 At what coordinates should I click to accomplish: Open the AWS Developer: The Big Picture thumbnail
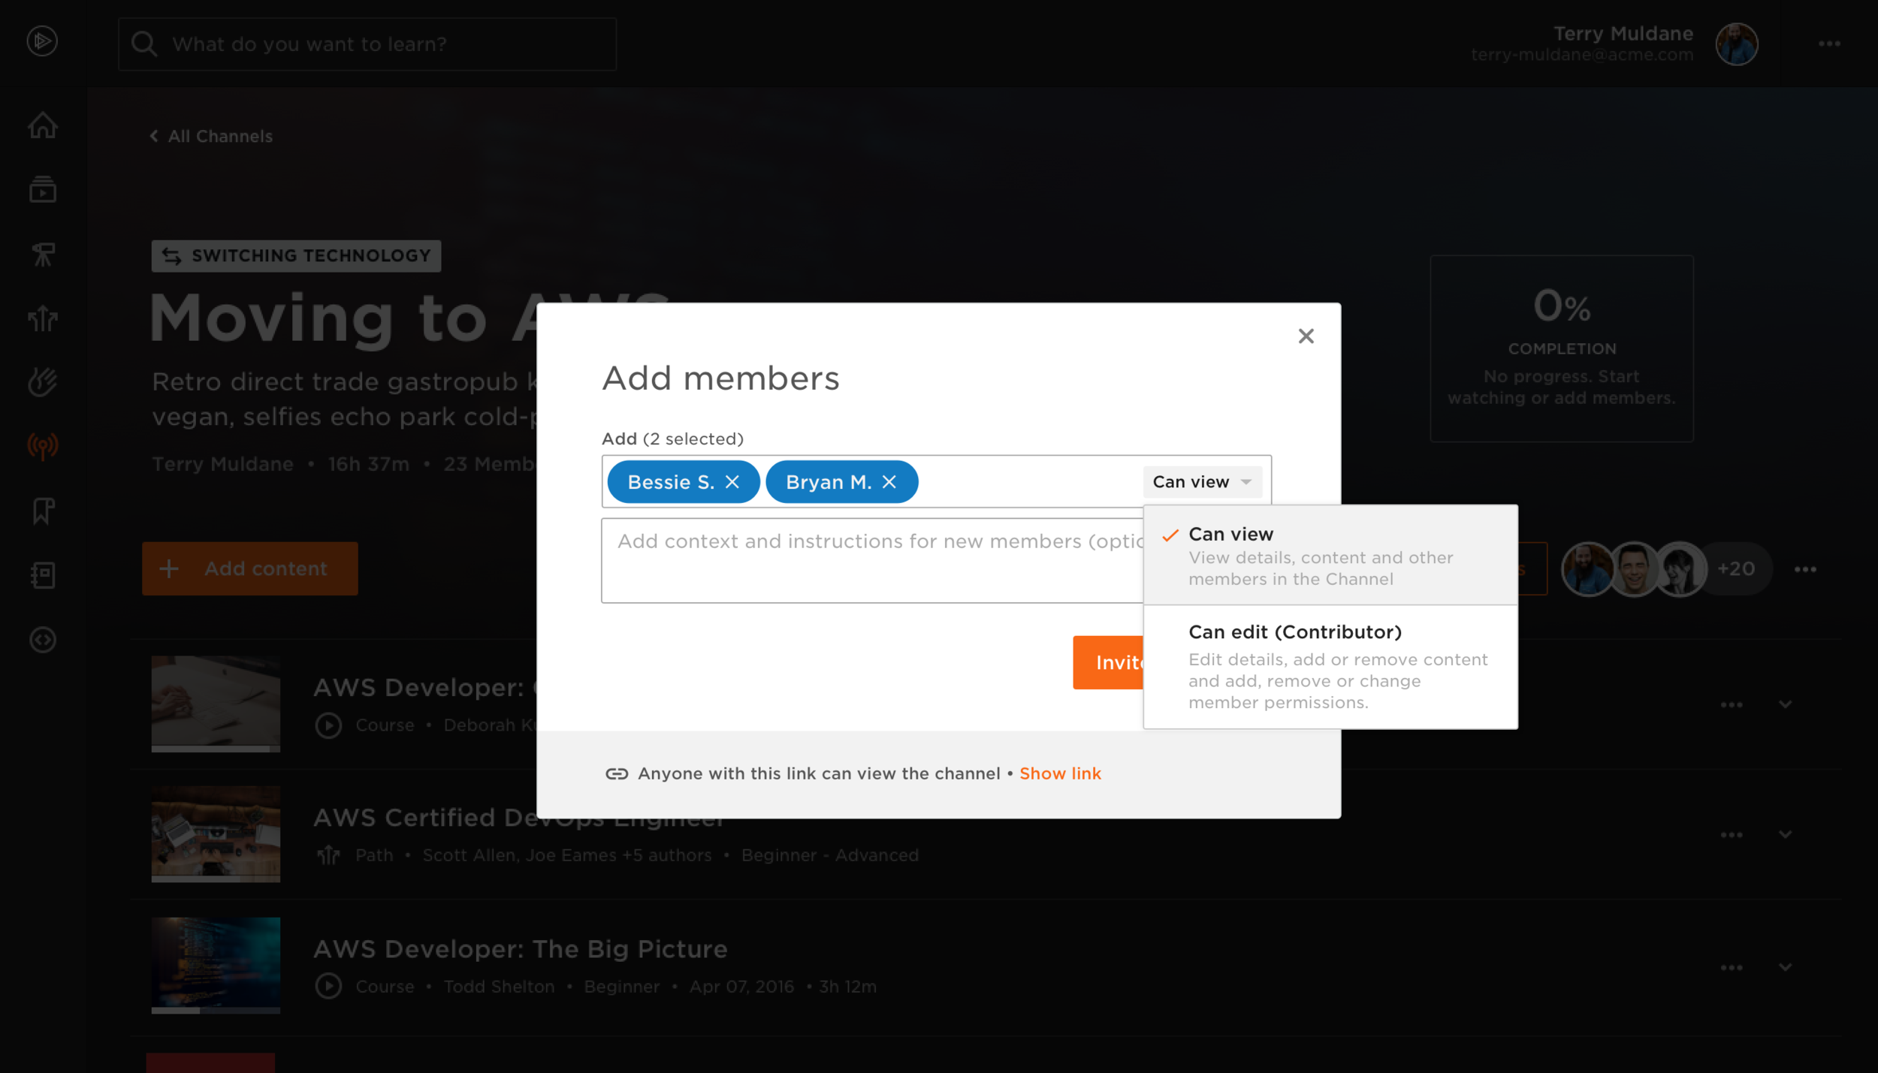[216, 966]
